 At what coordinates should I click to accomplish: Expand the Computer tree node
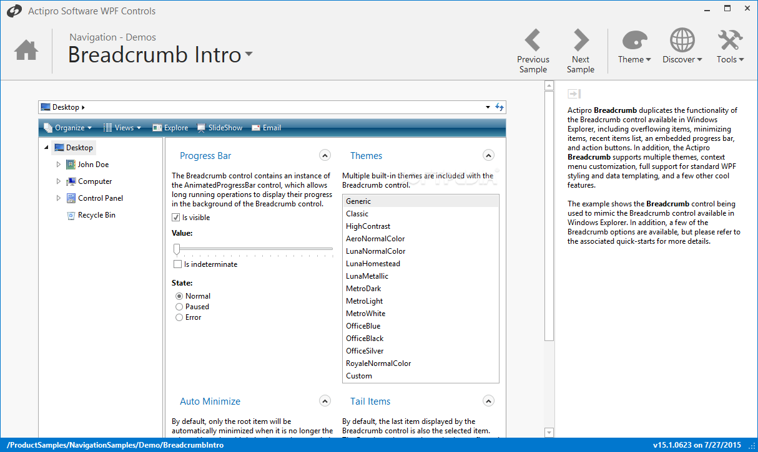tap(59, 181)
